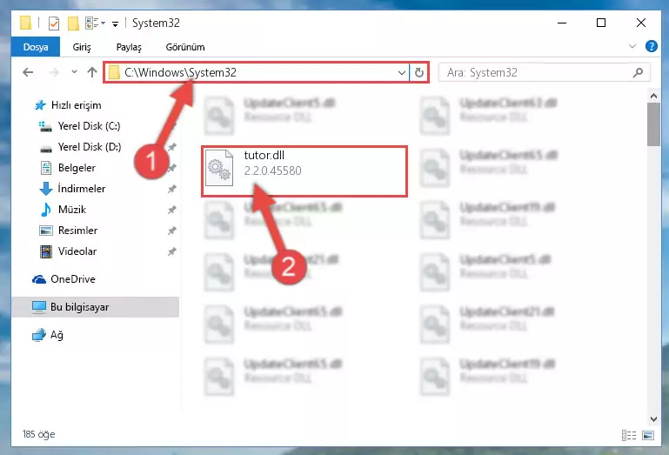
Task: Click the pin icon next to Resimler
Action: click(172, 231)
